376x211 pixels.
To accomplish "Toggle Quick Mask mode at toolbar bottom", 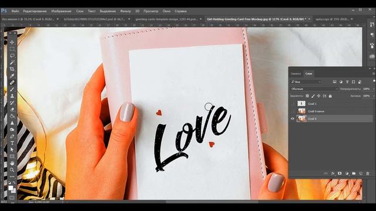I will click(12, 198).
